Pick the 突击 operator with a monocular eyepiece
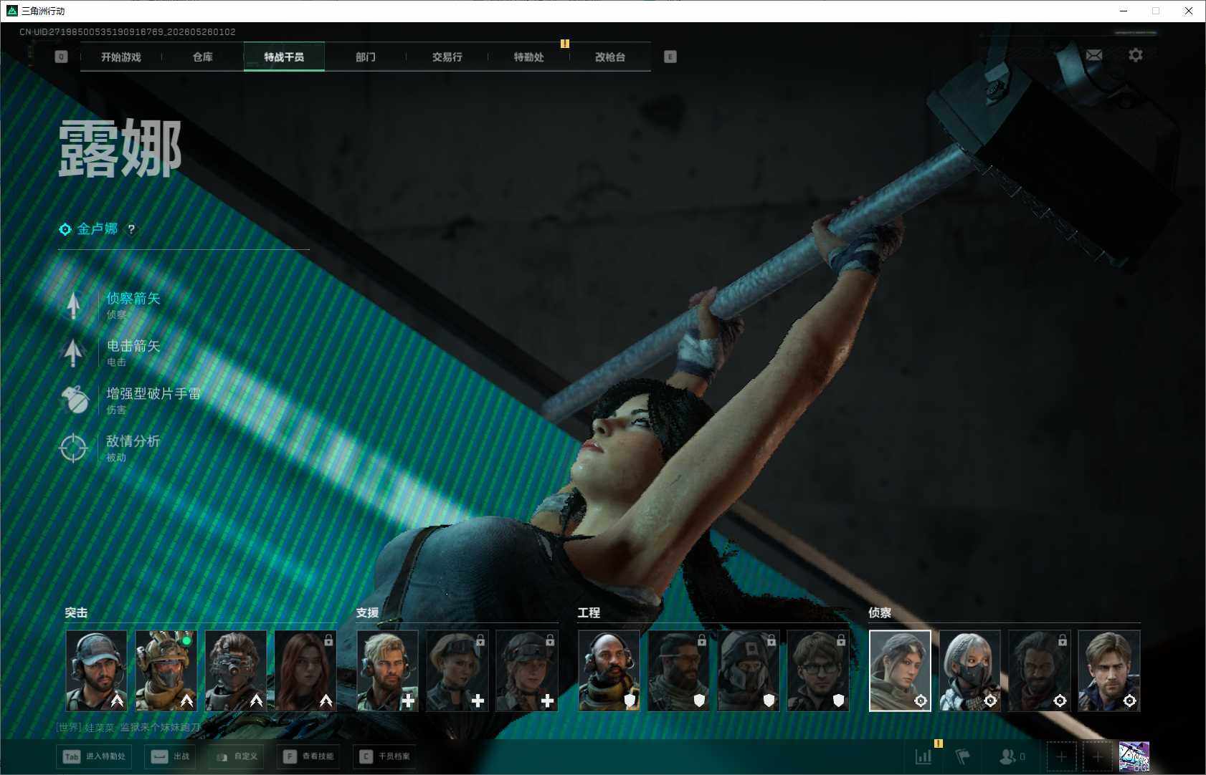Image resolution: width=1206 pixels, height=775 pixels. click(x=236, y=670)
